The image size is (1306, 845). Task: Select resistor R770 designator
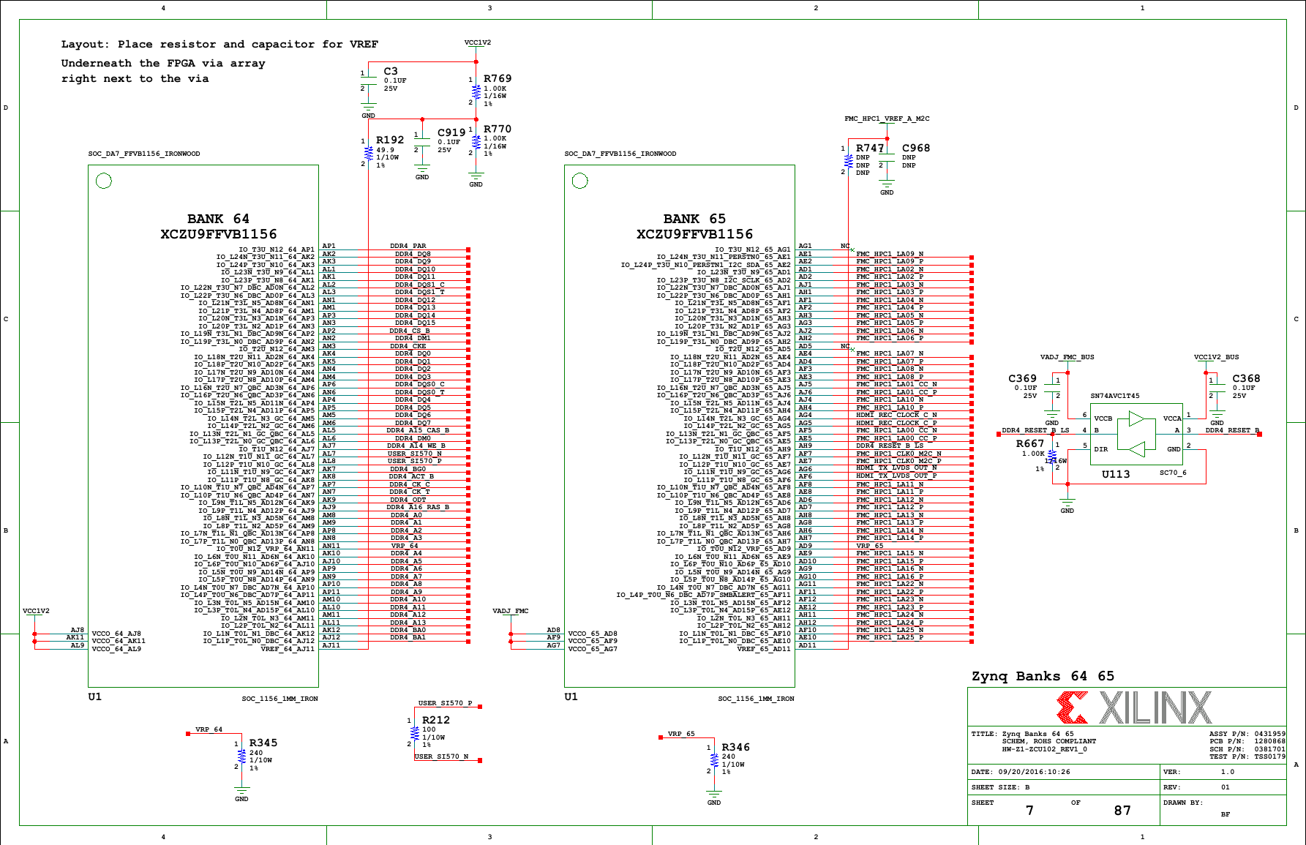pyautogui.click(x=498, y=129)
